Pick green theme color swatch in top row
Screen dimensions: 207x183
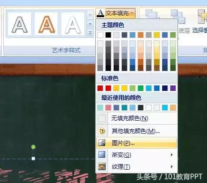click(x=173, y=35)
